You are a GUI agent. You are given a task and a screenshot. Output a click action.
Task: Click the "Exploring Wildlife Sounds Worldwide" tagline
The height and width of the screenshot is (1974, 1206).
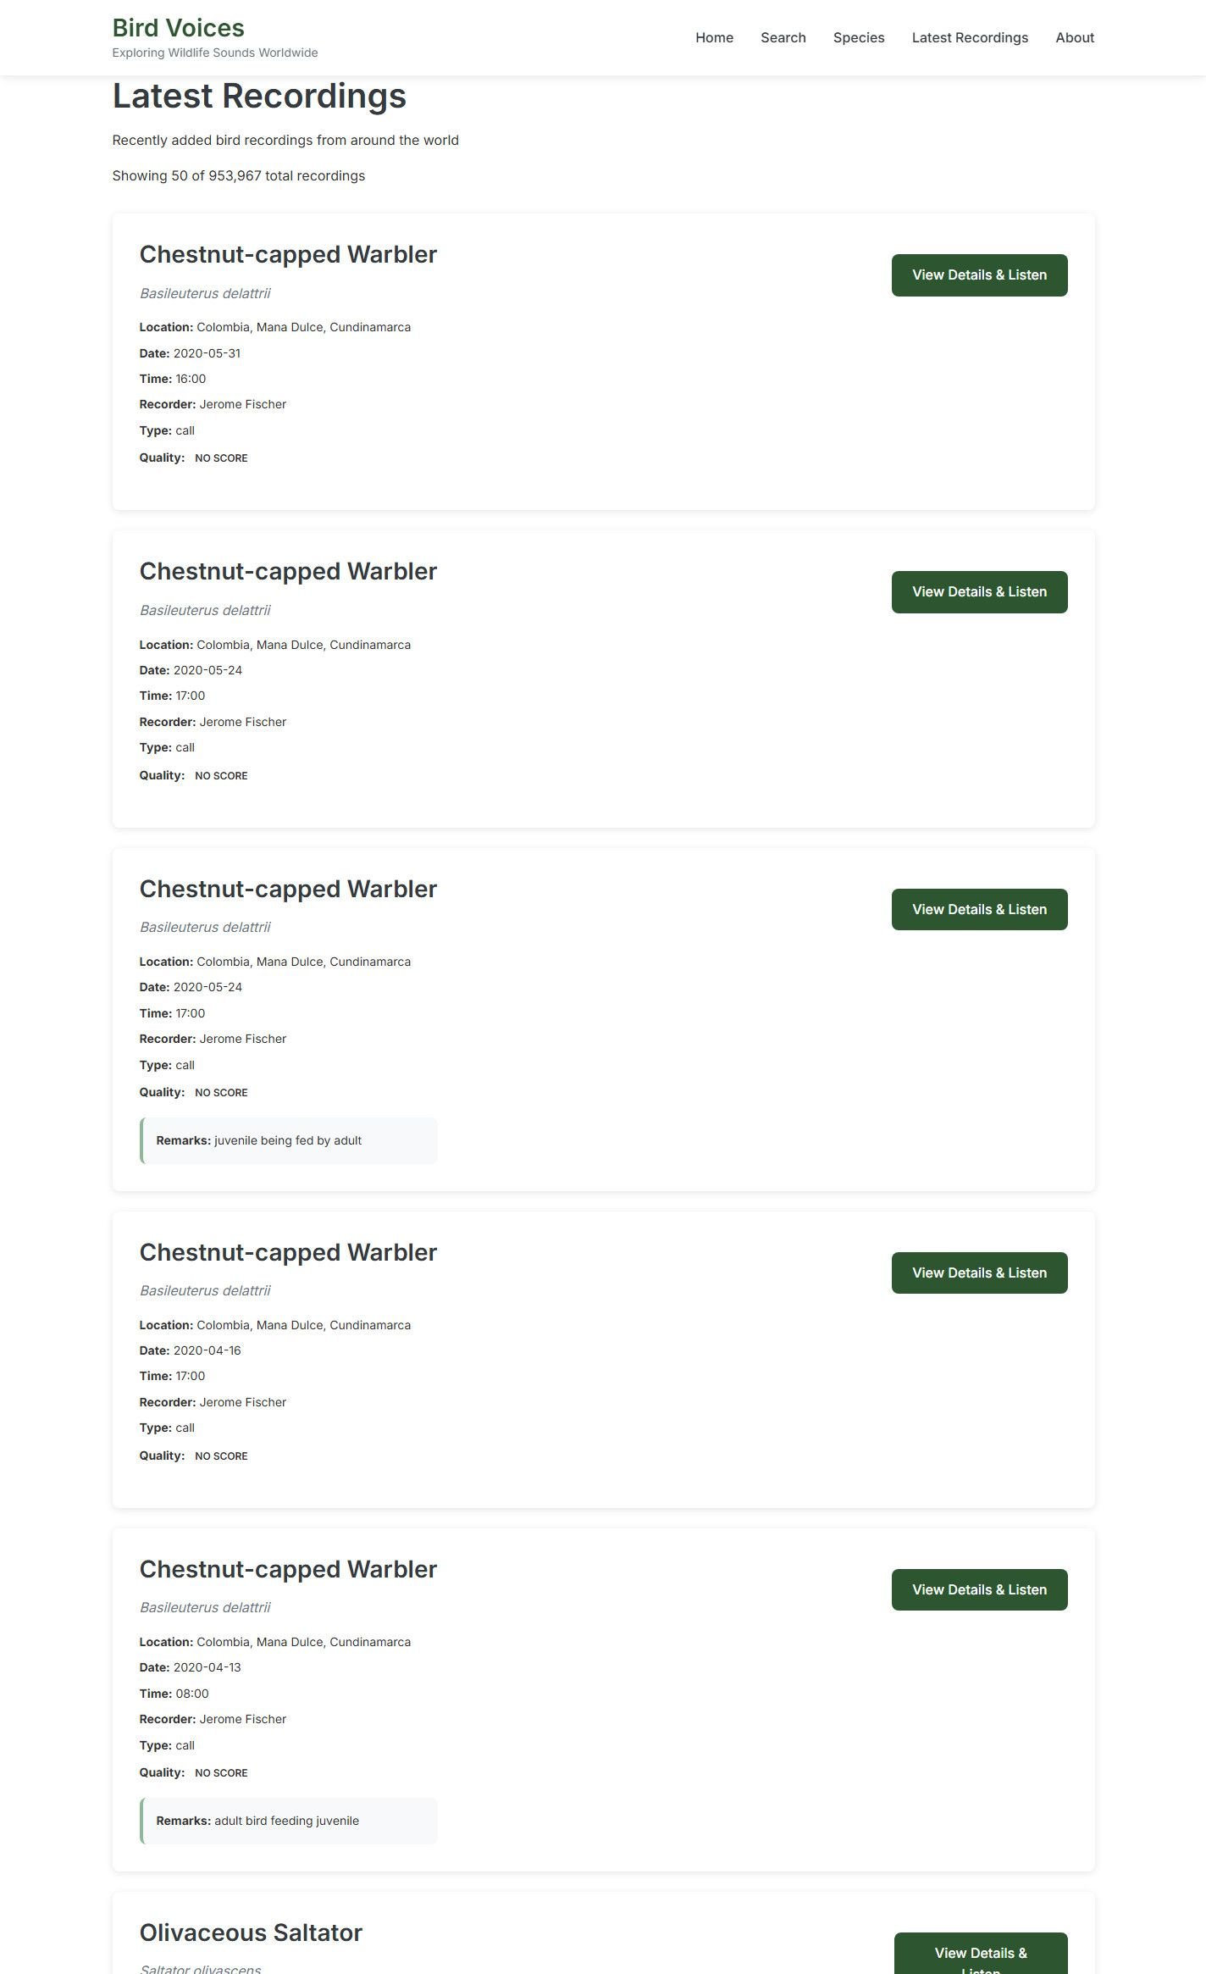coord(215,53)
